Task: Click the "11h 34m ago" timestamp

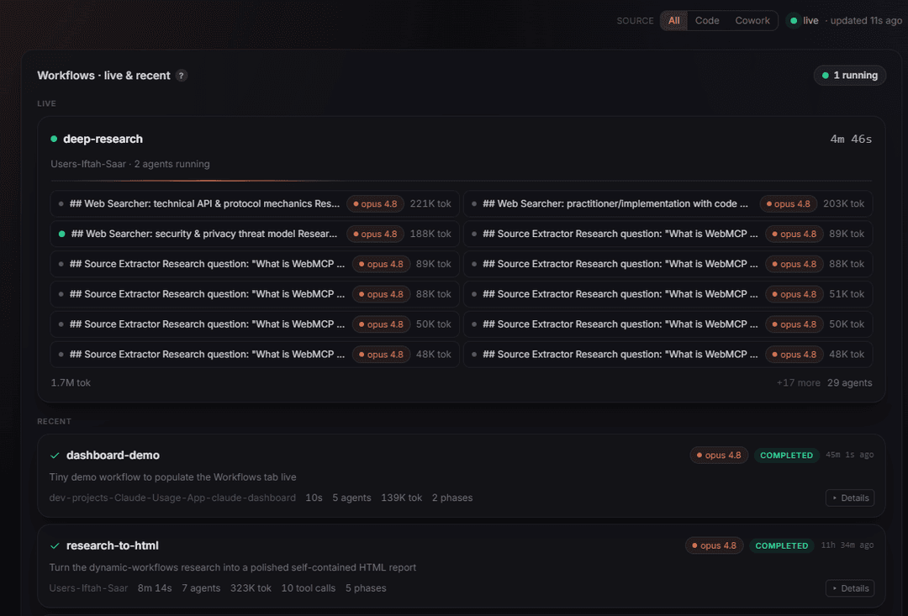Action: pyautogui.click(x=847, y=545)
